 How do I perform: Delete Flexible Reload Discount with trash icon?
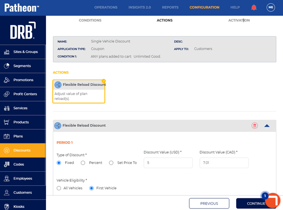click(254, 125)
